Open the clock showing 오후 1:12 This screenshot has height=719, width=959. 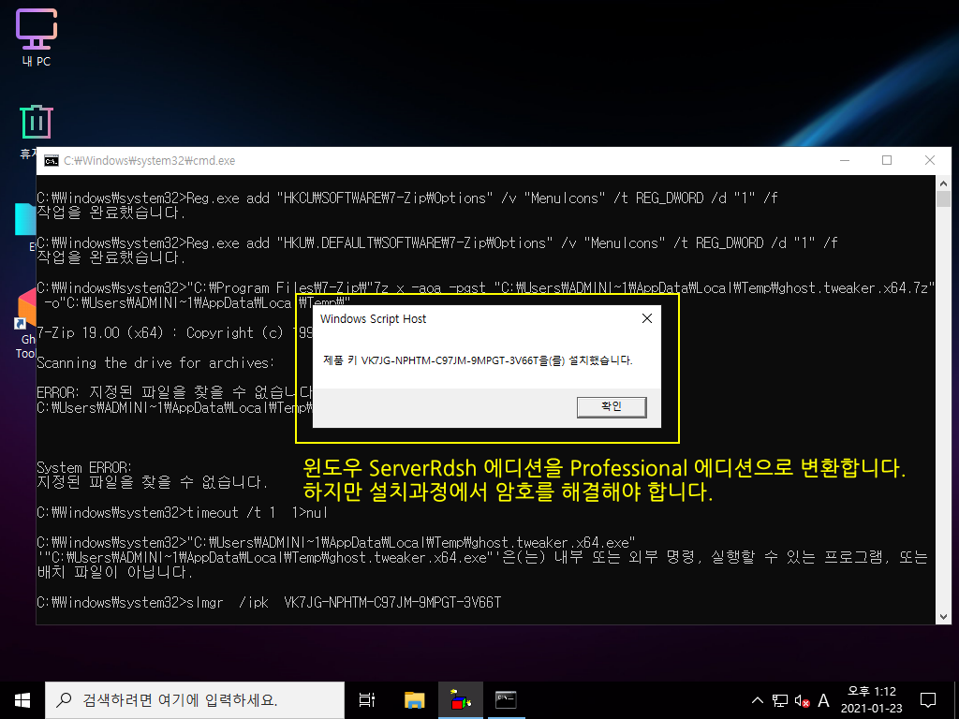871,700
